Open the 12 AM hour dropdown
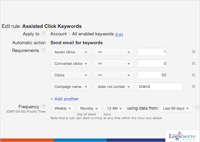Image resolution: width=200 pixels, height=142 pixels. click(x=114, y=108)
